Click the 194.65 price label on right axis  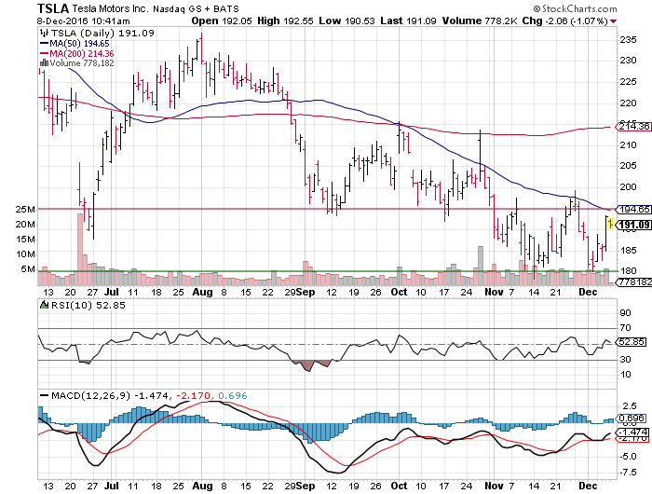634,210
